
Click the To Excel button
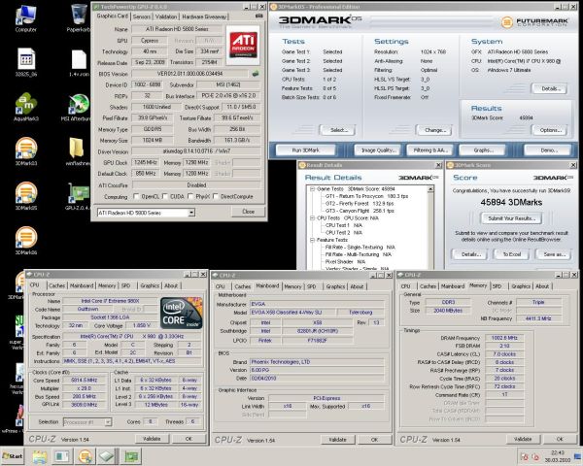pos(511,254)
